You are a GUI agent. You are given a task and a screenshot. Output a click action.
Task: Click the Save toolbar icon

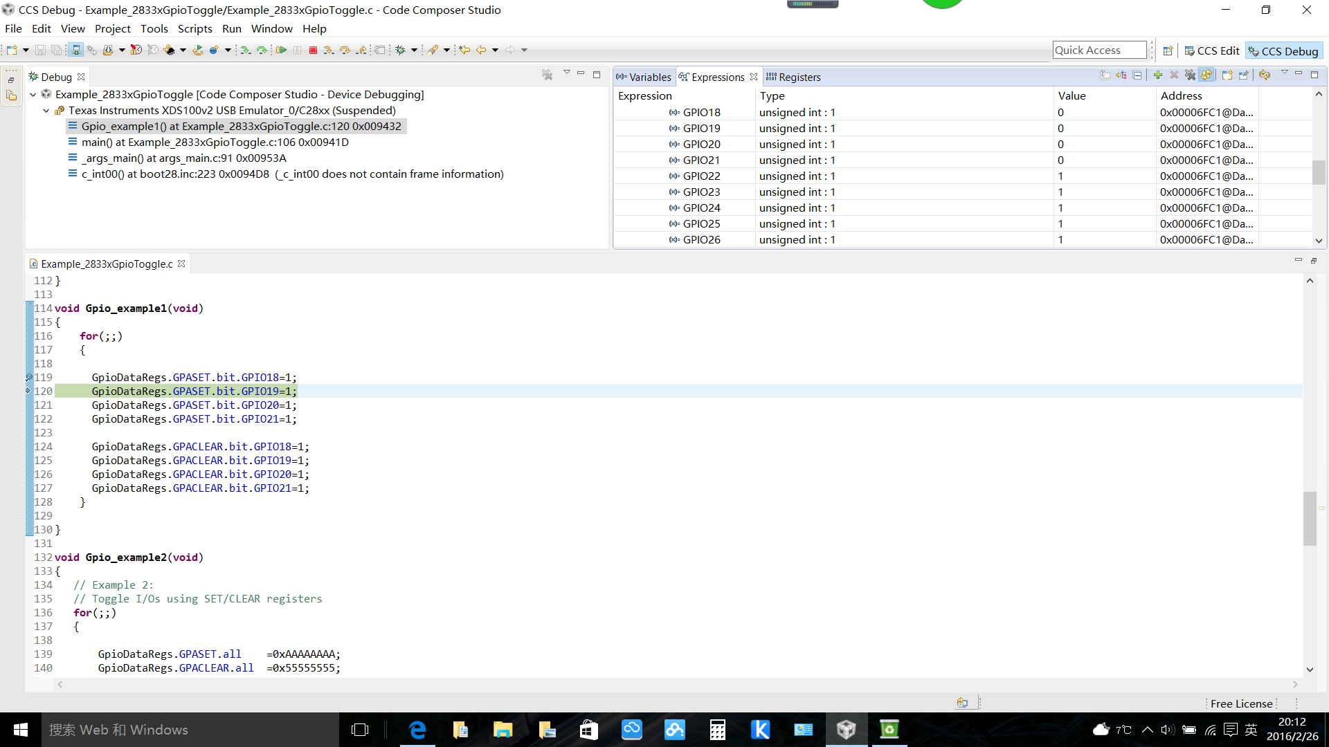(x=40, y=50)
